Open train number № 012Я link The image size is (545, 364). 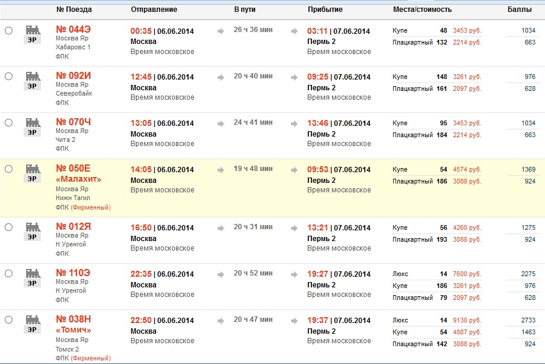click(74, 227)
